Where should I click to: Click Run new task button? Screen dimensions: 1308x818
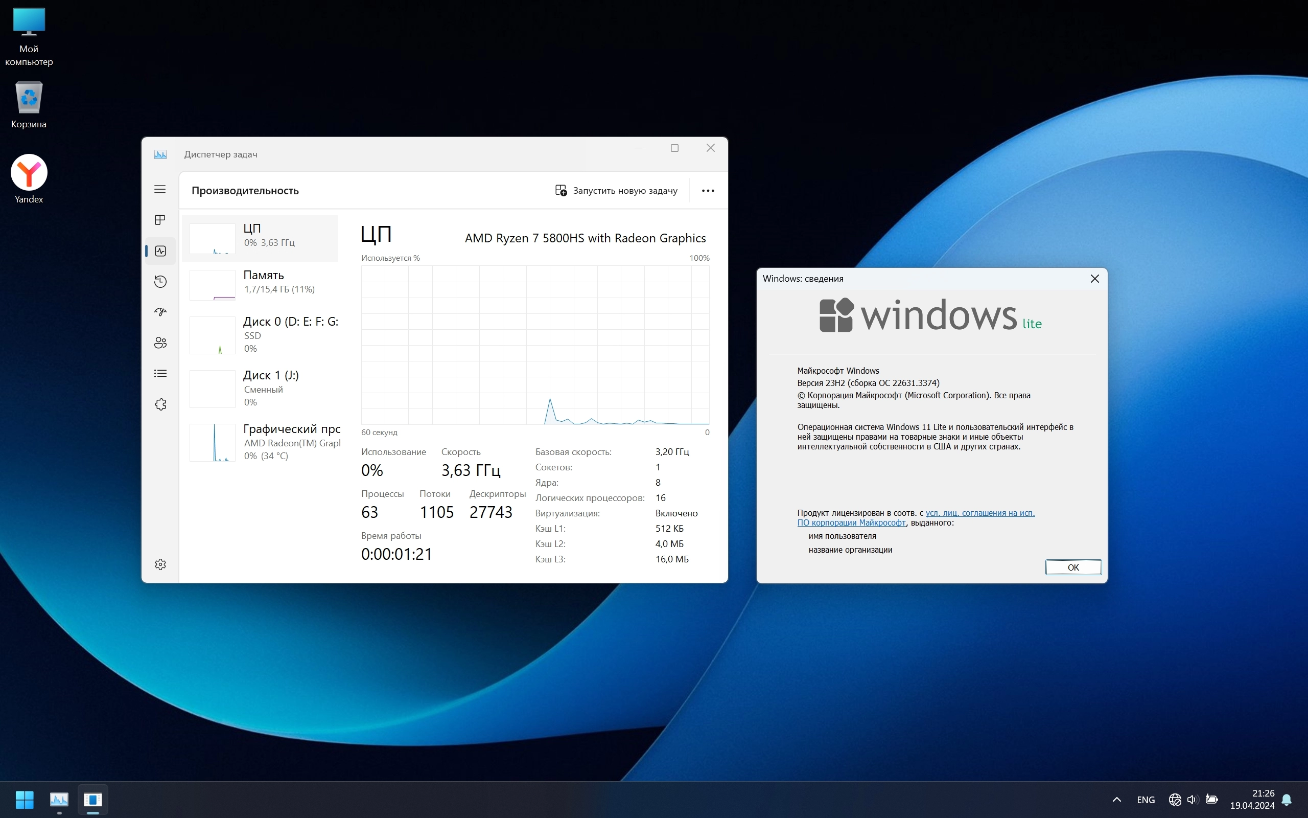point(616,190)
